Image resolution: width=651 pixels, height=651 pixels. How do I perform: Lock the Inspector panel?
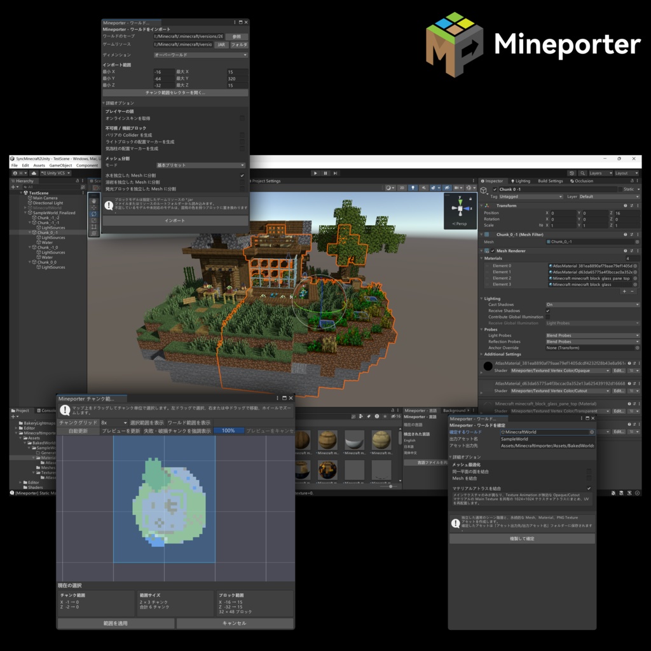pos(633,181)
